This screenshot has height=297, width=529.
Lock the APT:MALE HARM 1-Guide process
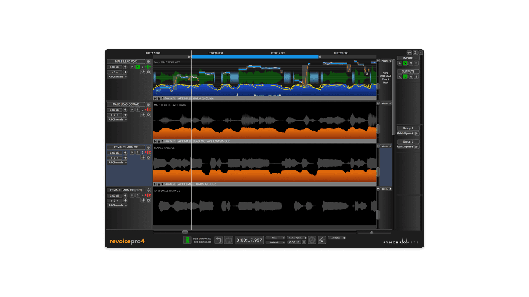coord(159,99)
